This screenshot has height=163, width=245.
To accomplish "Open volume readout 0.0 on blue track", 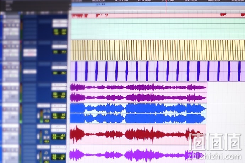I will (x=59, y=115).
